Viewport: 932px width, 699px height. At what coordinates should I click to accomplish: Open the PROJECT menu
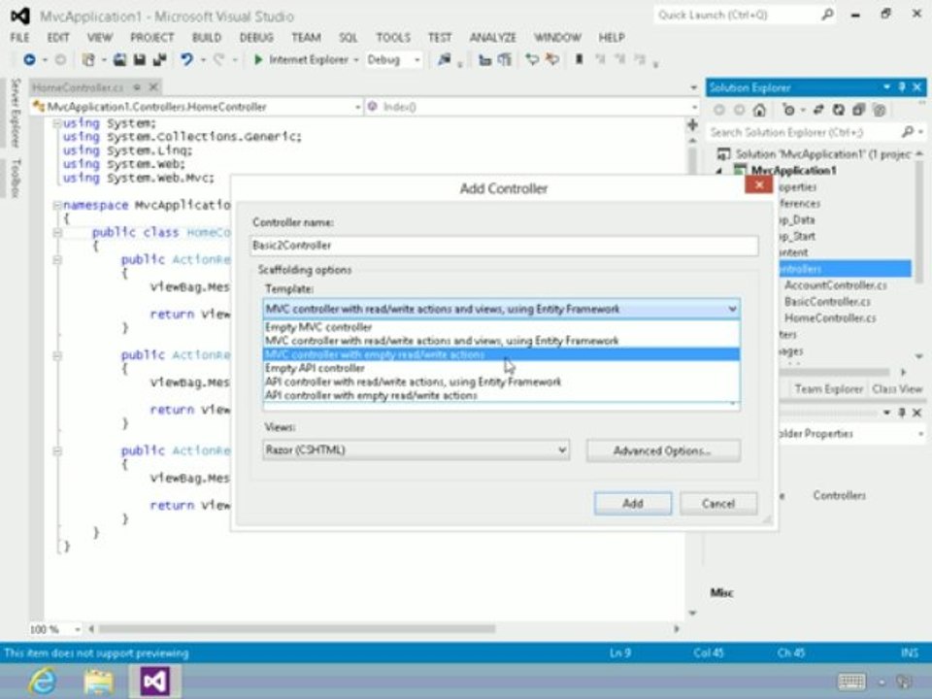pos(152,38)
